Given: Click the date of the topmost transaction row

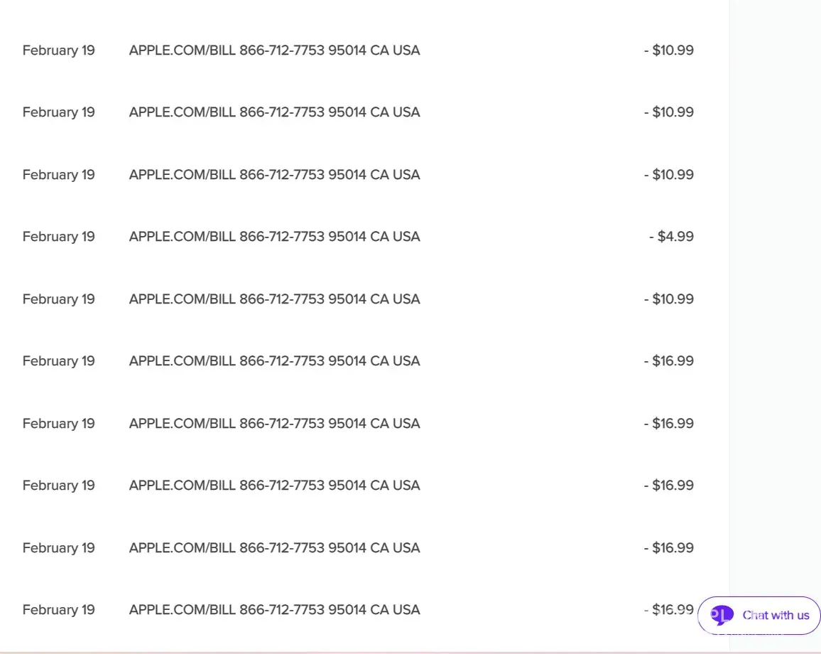Looking at the screenshot, I should pyautogui.click(x=58, y=50).
